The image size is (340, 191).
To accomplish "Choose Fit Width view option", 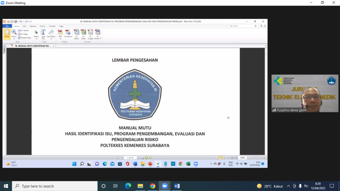I will (x=24, y=31).
